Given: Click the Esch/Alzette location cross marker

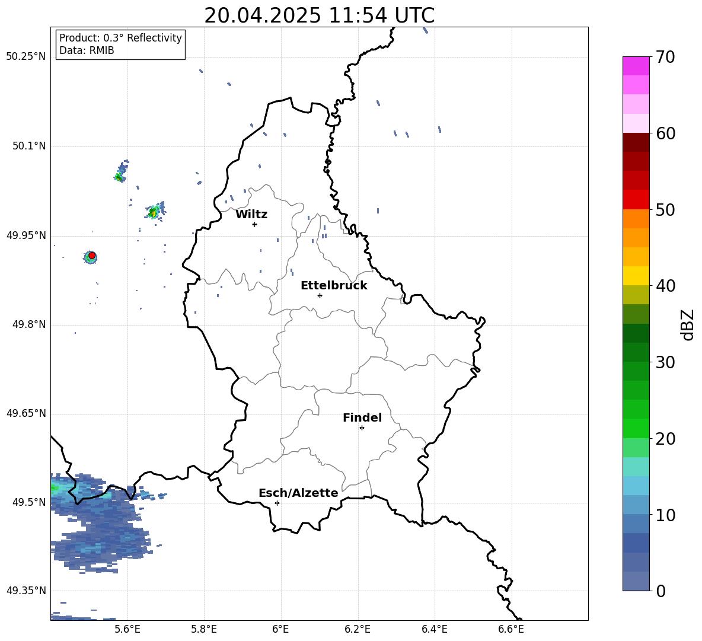Looking at the screenshot, I should point(277,503).
